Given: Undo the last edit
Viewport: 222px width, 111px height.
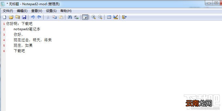Looking at the screenshot, I should [x=33, y=17].
